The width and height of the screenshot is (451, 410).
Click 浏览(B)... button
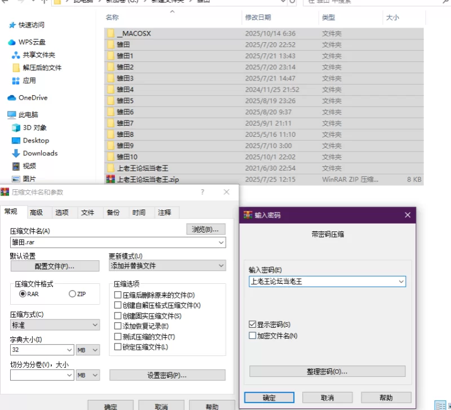(206, 229)
